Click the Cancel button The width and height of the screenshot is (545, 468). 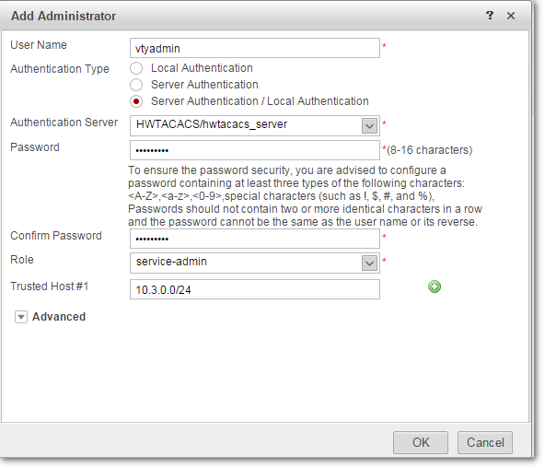coord(485,442)
